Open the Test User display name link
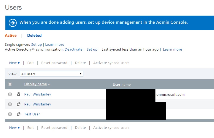The image size is (214, 138). point(32,114)
